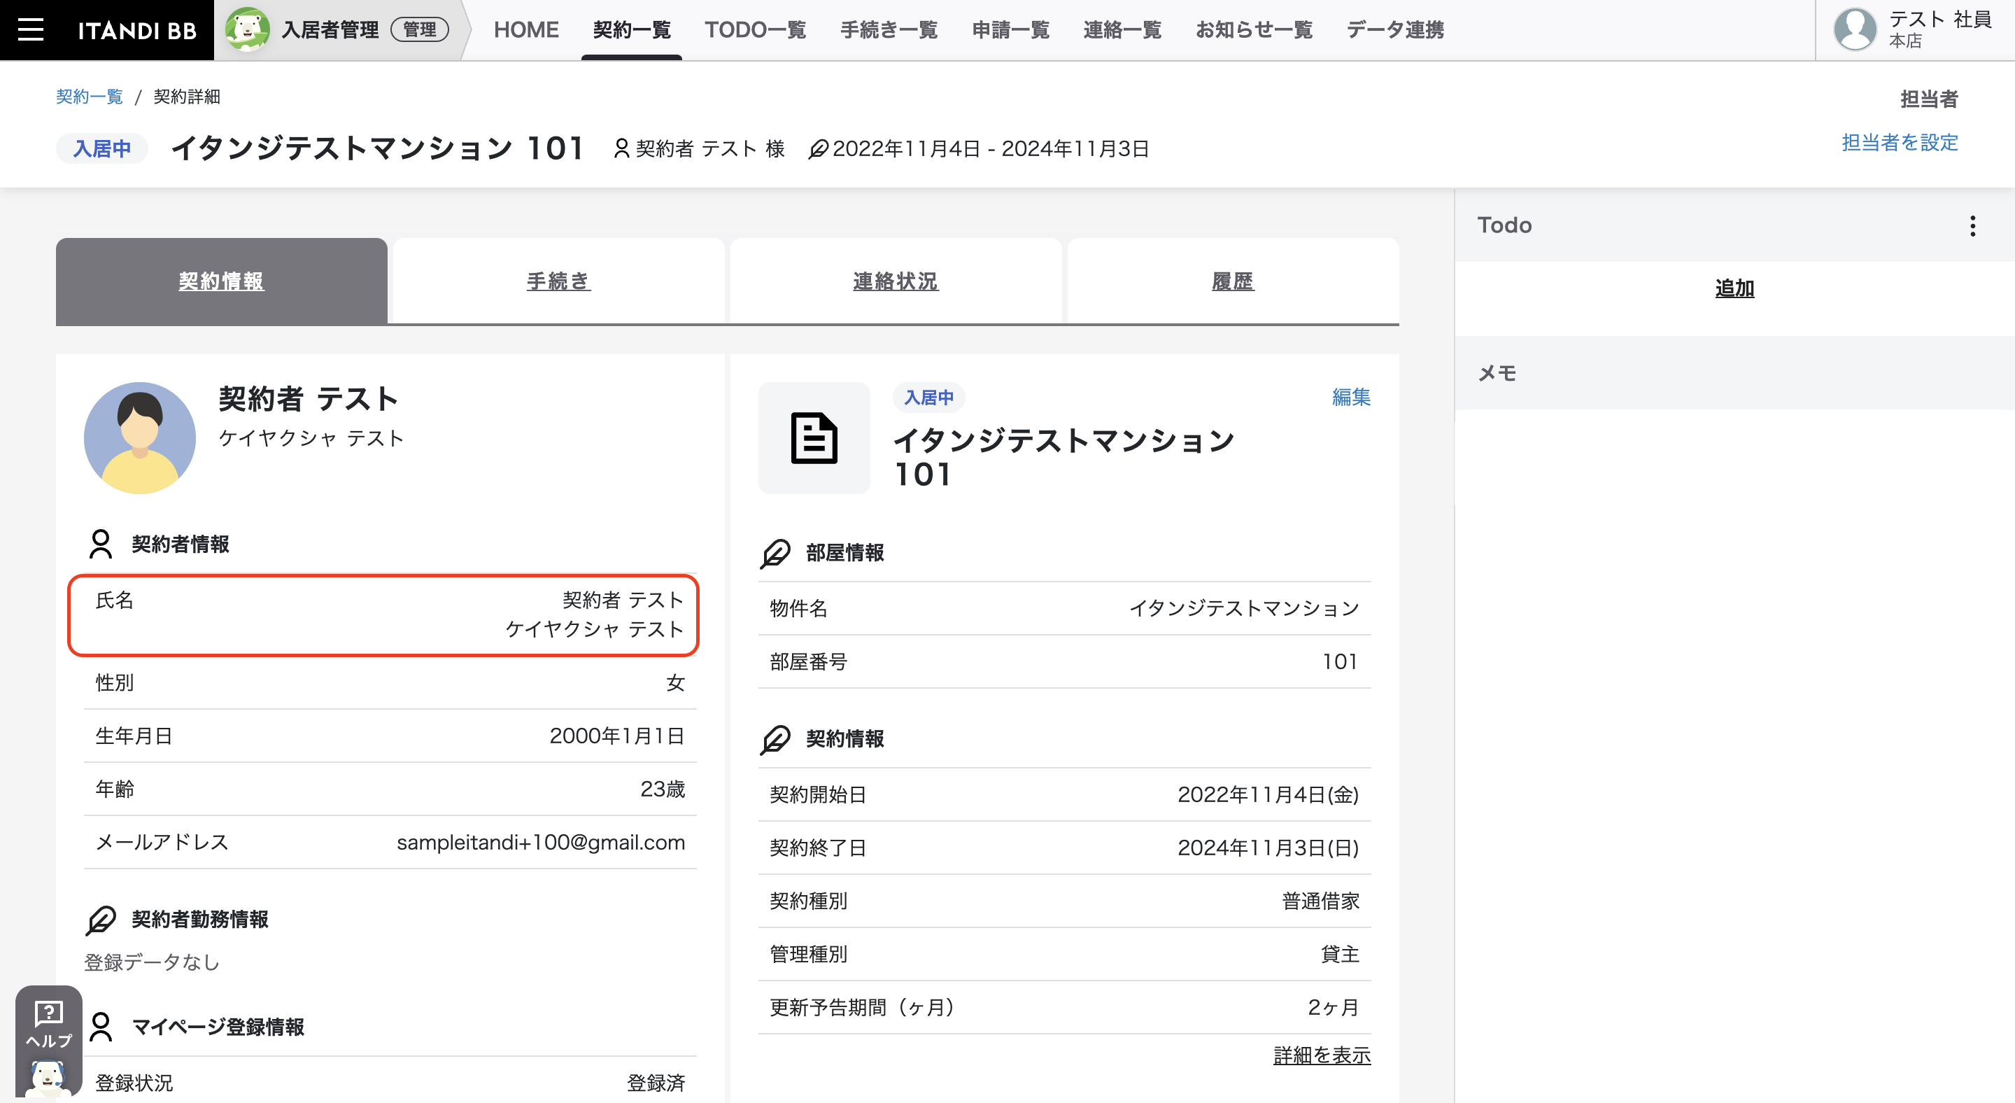2015x1103 pixels.
Task: Click the 入居中 badge on room card
Action: pos(928,398)
